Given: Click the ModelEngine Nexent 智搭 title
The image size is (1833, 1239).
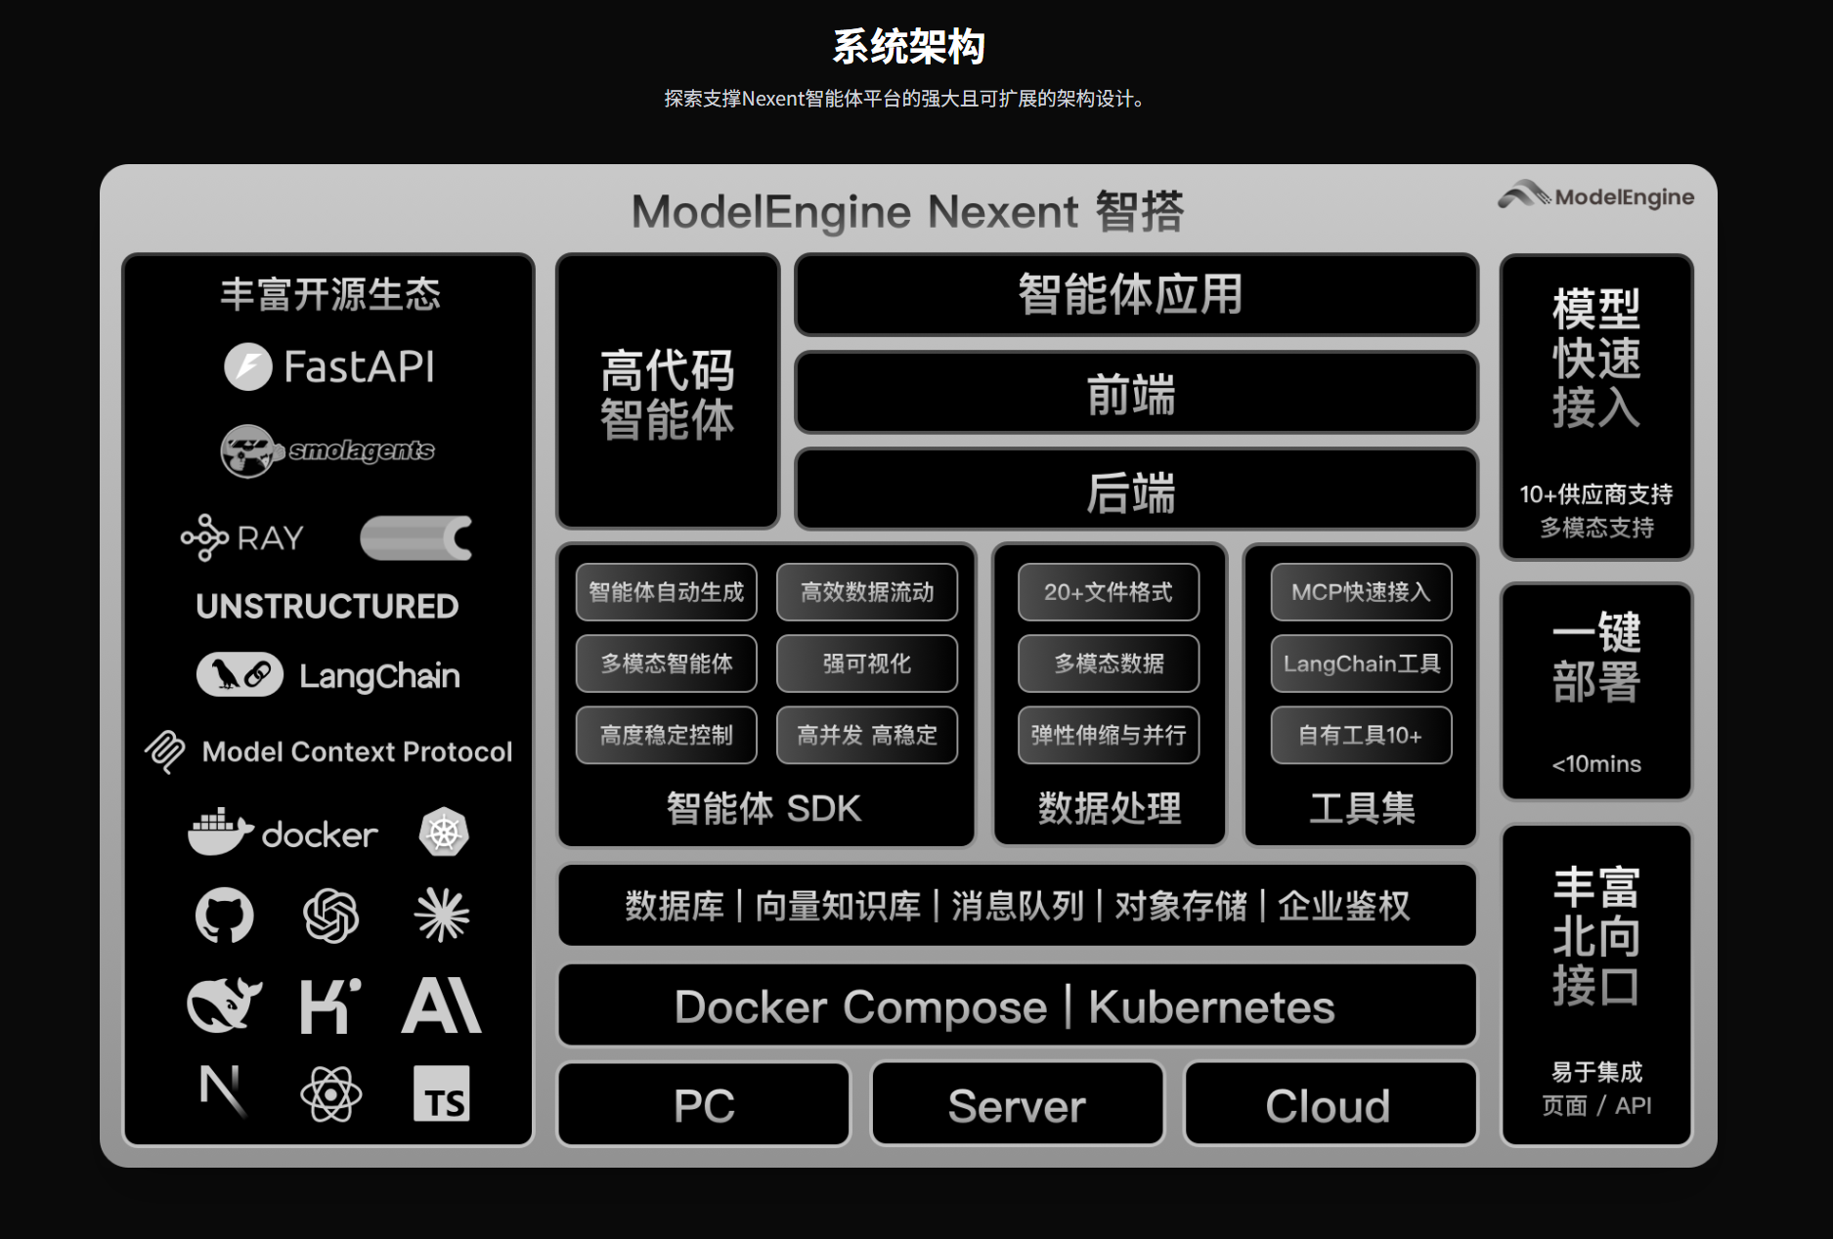Looking at the screenshot, I should (x=907, y=211).
